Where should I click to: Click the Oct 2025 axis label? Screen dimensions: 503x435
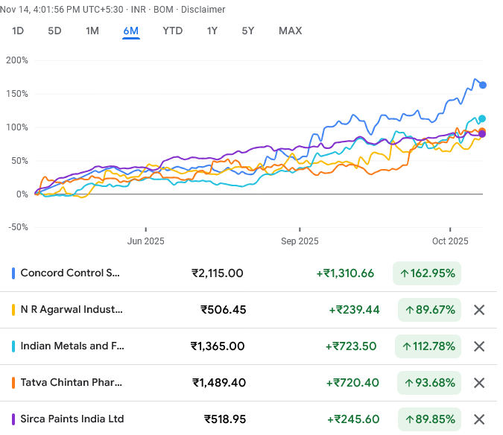click(x=450, y=241)
